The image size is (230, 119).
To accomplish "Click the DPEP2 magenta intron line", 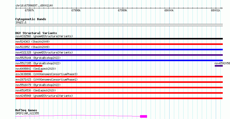I will [x=78, y=115].
